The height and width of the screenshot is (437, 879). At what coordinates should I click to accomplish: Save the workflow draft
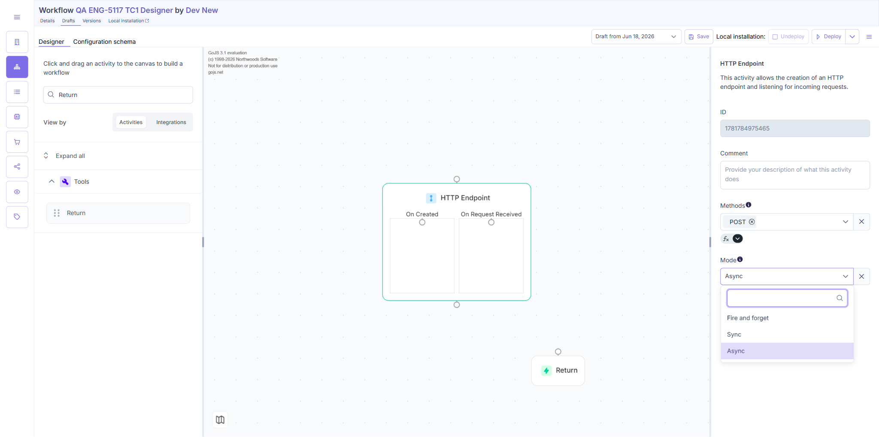coord(699,36)
